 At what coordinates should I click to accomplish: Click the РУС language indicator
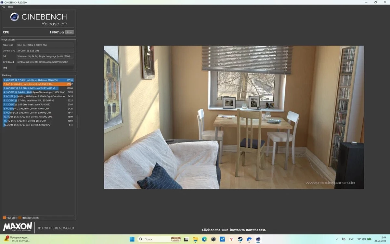(x=351, y=239)
